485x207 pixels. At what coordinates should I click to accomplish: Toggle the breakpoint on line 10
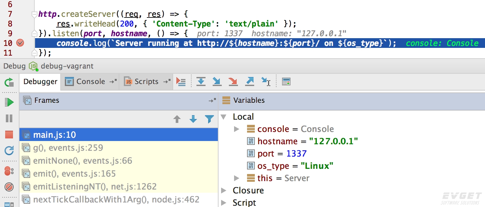(20, 43)
